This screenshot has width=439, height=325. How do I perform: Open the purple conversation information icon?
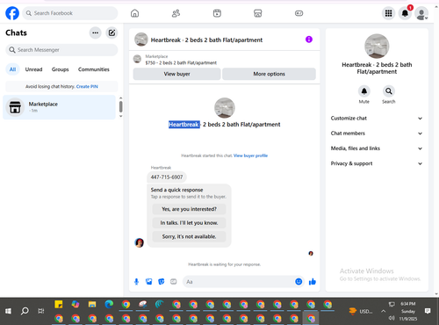pos(309,40)
